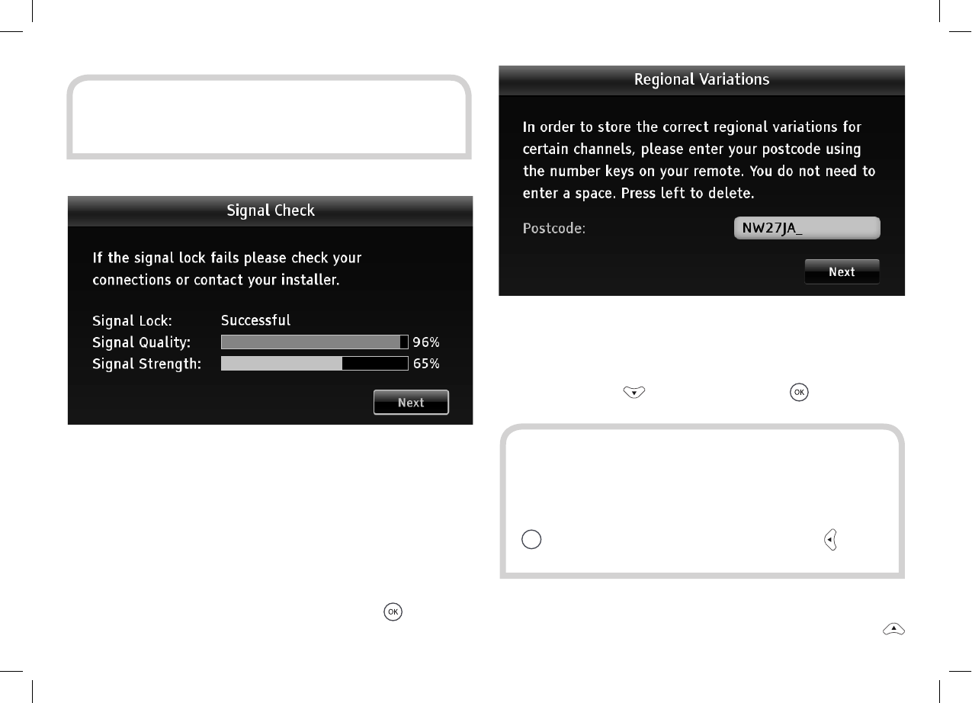Screen dimensions: 972x703
Task: Click the 'Postcode:' label
Action: [x=554, y=228]
